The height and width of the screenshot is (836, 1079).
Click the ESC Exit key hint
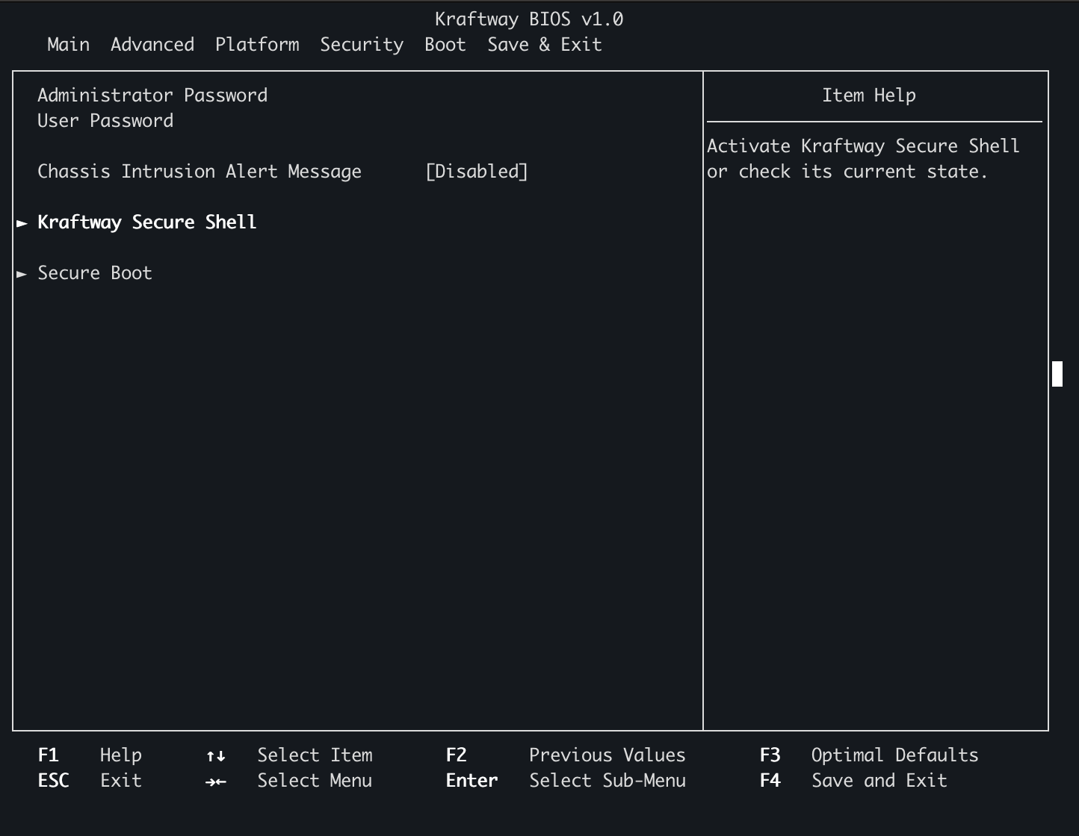point(90,781)
